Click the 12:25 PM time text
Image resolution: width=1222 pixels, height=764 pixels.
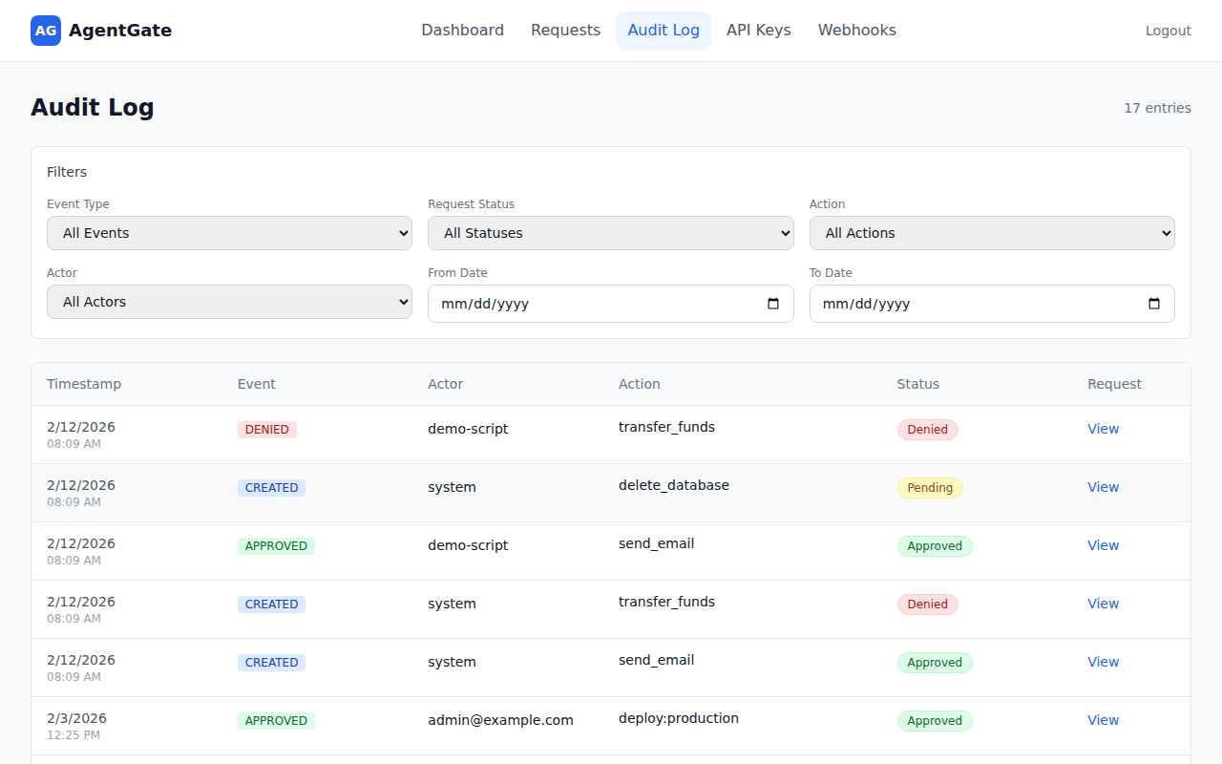pyautogui.click(x=74, y=735)
